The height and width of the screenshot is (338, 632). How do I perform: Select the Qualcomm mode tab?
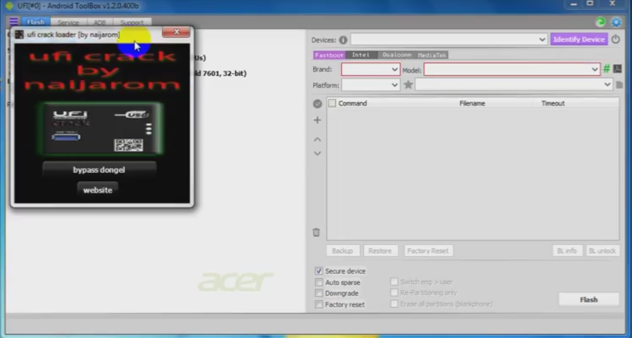[397, 55]
